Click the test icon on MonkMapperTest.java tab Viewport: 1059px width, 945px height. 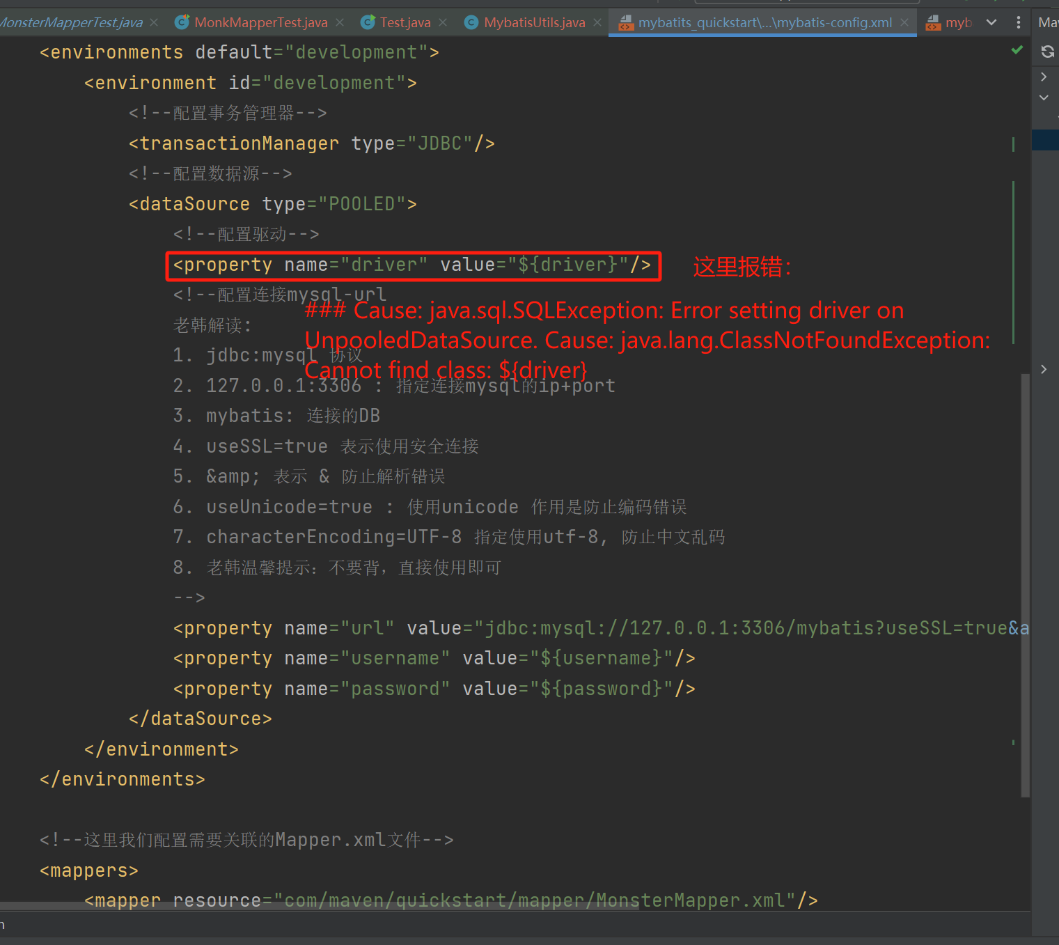pyautogui.click(x=182, y=22)
